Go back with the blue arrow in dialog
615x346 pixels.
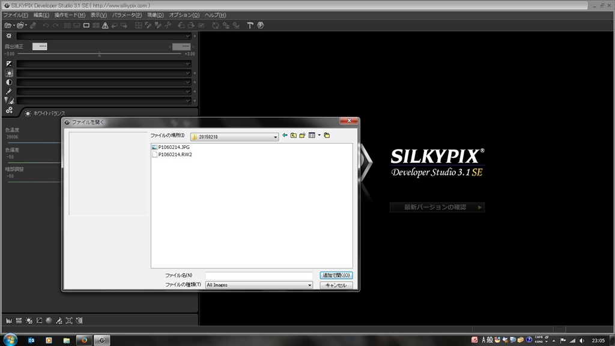pyautogui.click(x=285, y=135)
